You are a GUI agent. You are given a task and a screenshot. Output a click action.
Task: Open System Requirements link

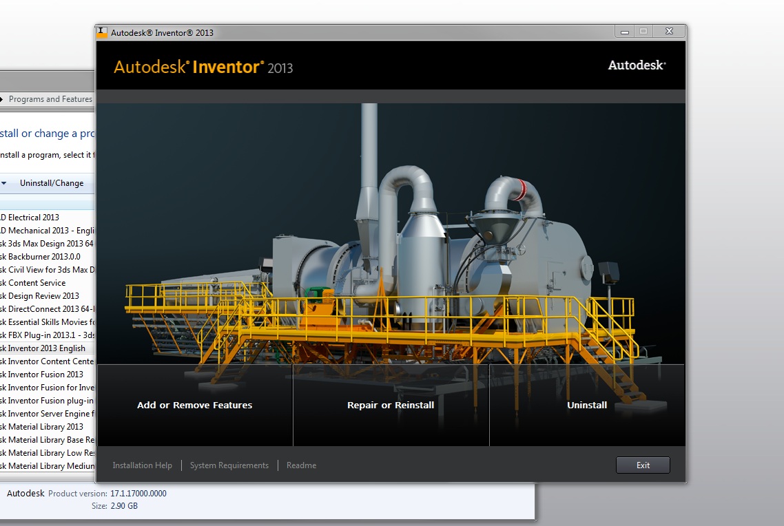tap(229, 465)
